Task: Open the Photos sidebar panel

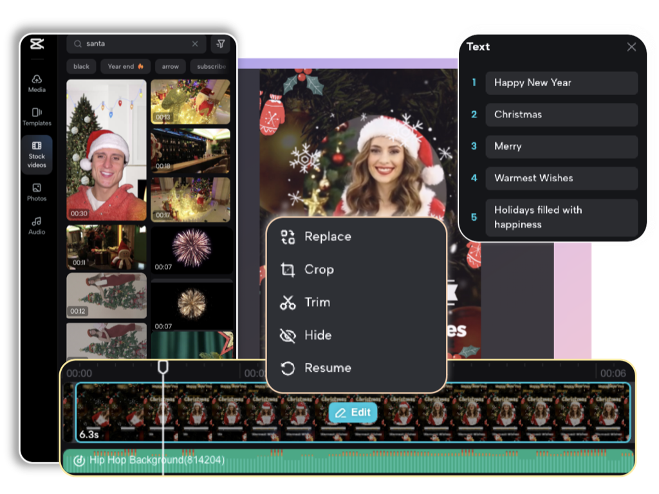Action: [x=37, y=192]
